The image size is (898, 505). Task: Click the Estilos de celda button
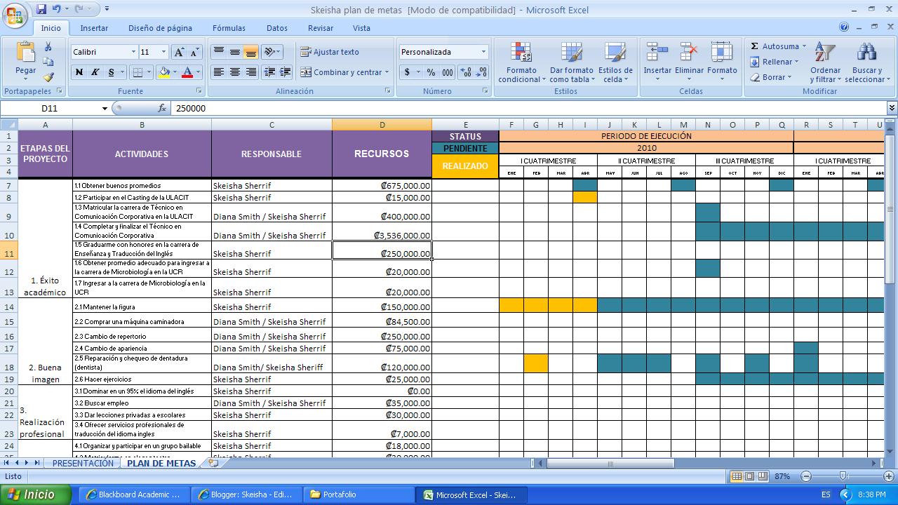point(616,62)
